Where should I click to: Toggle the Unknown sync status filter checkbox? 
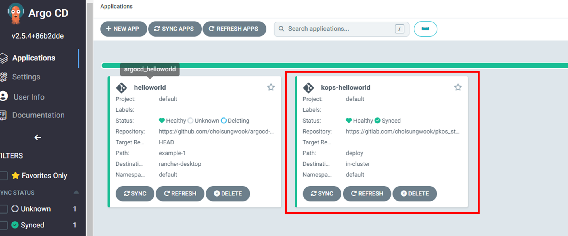(3, 209)
